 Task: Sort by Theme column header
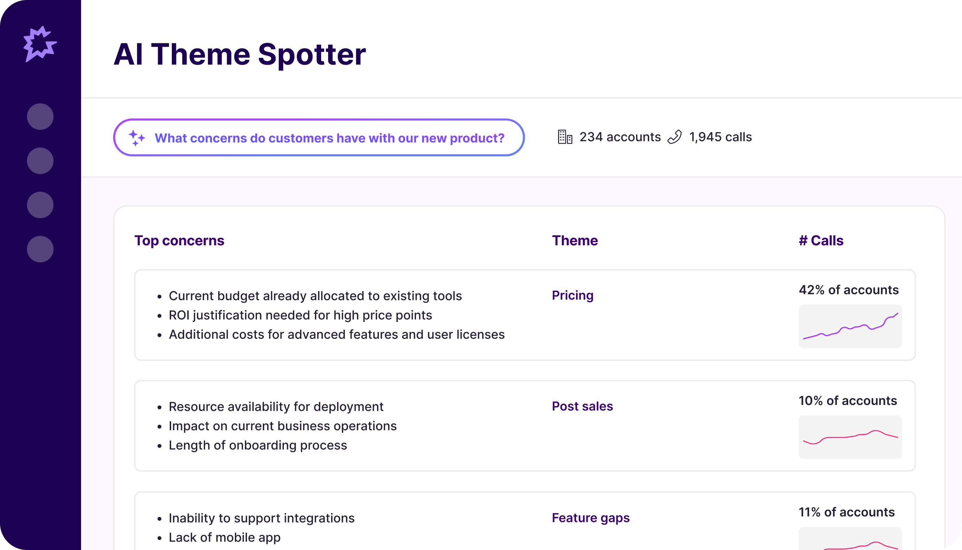(x=575, y=241)
